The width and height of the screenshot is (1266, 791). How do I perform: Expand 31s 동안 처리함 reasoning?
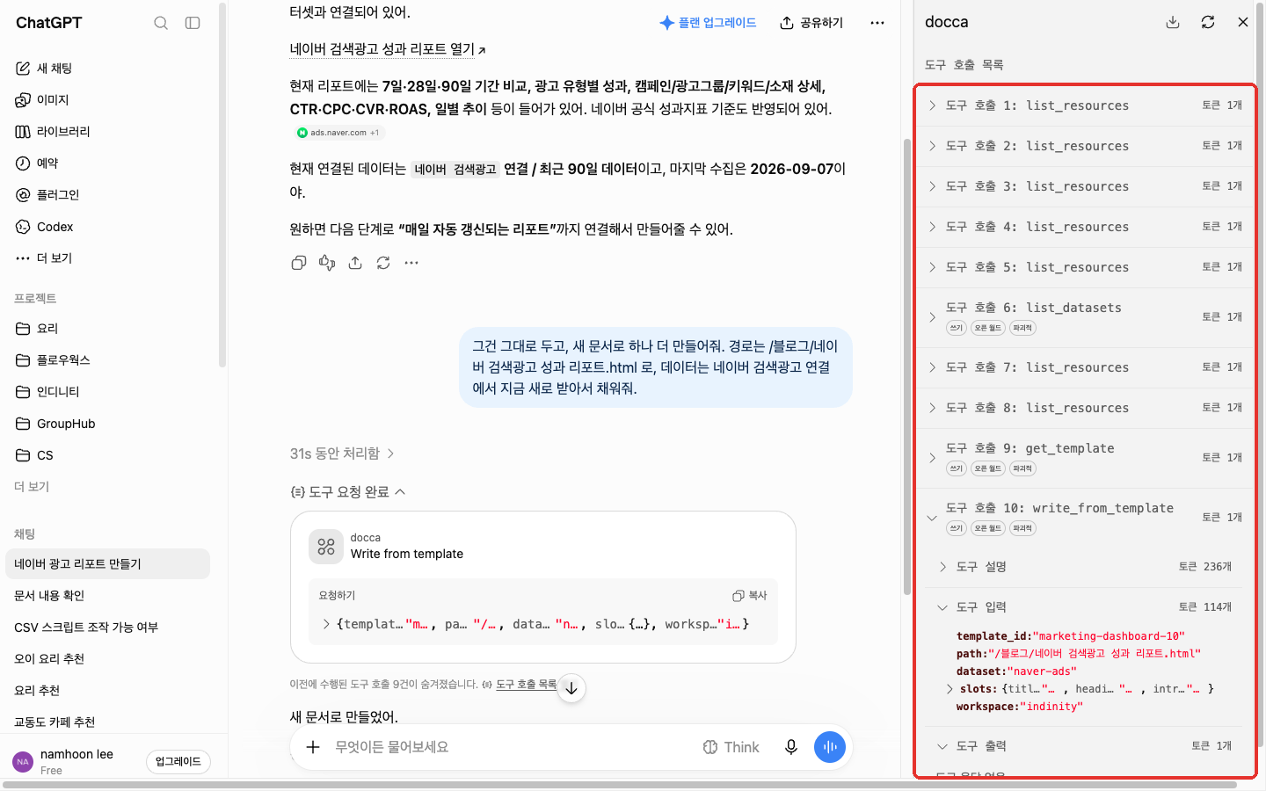(x=342, y=454)
